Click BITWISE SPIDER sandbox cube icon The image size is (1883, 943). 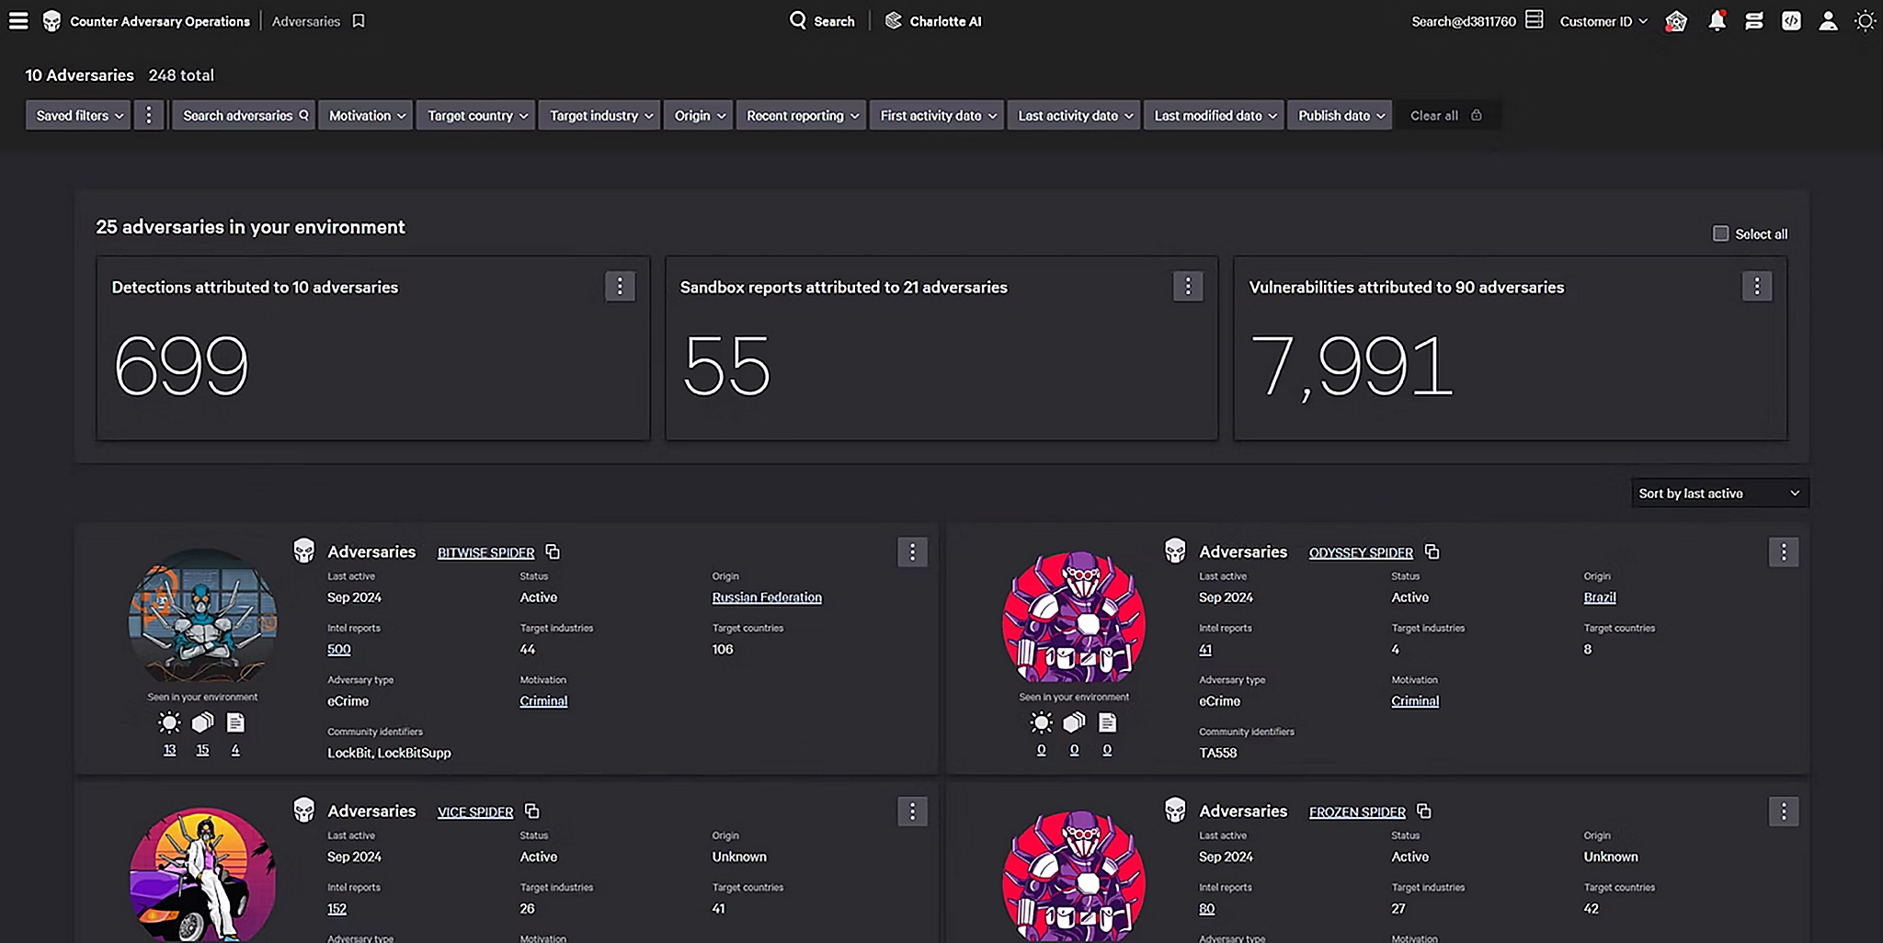(202, 722)
